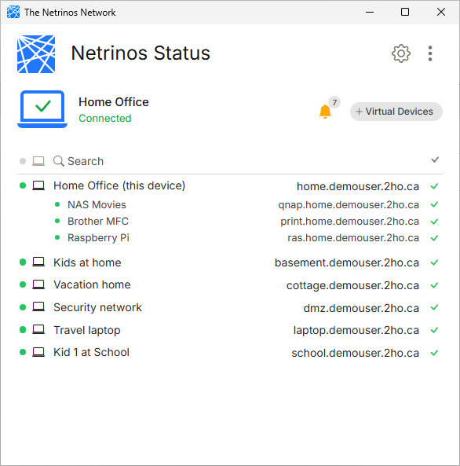Click the magnifier icon in the search row
Screen dimensions: 460x466
pos(59,161)
